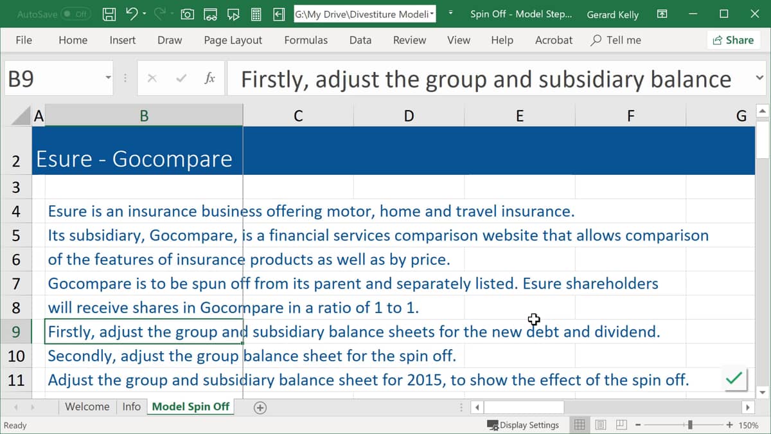Click cell starting 'Secondly, adjust the group'
Image resolution: width=771 pixels, height=434 pixels.
[x=144, y=356]
